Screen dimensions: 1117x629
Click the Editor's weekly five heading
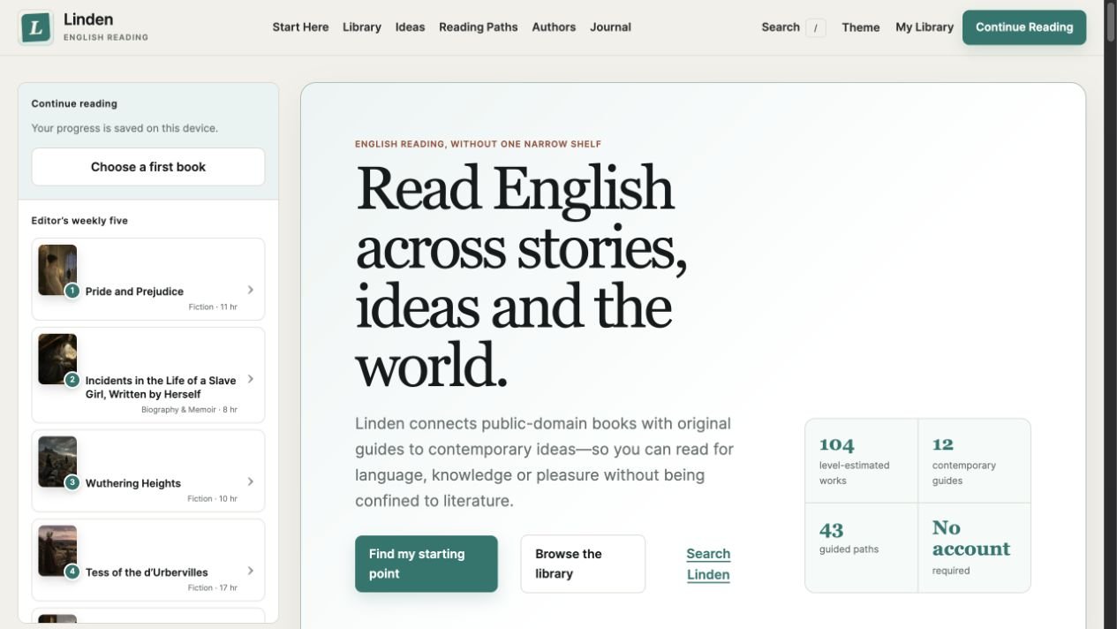coord(79,221)
